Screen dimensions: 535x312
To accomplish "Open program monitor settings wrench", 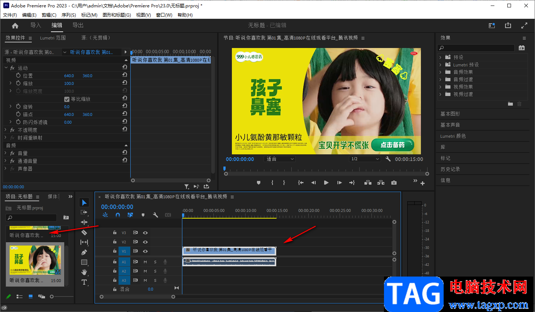I will (388, 159).
